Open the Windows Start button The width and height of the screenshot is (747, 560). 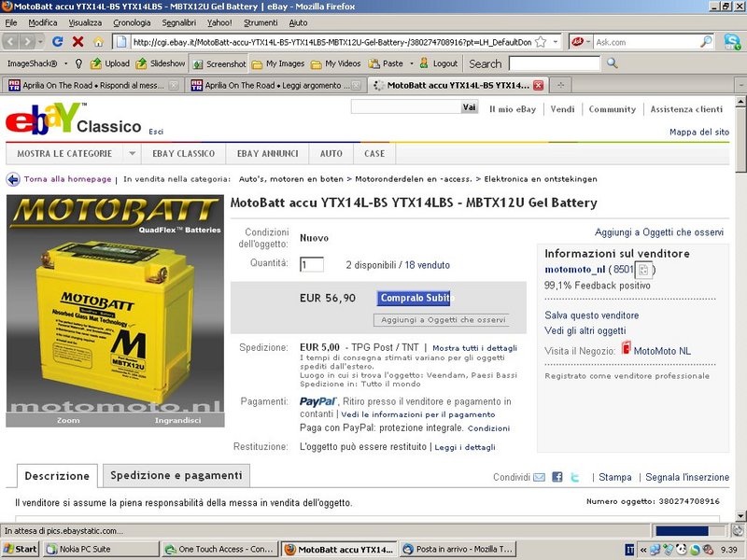pyautogui.click(x=20, y=549)
